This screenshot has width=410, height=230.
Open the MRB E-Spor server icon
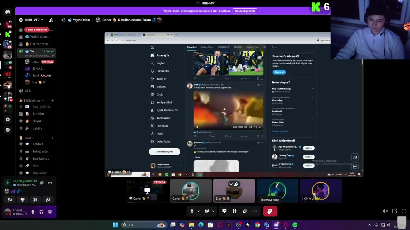click(8, 75)
